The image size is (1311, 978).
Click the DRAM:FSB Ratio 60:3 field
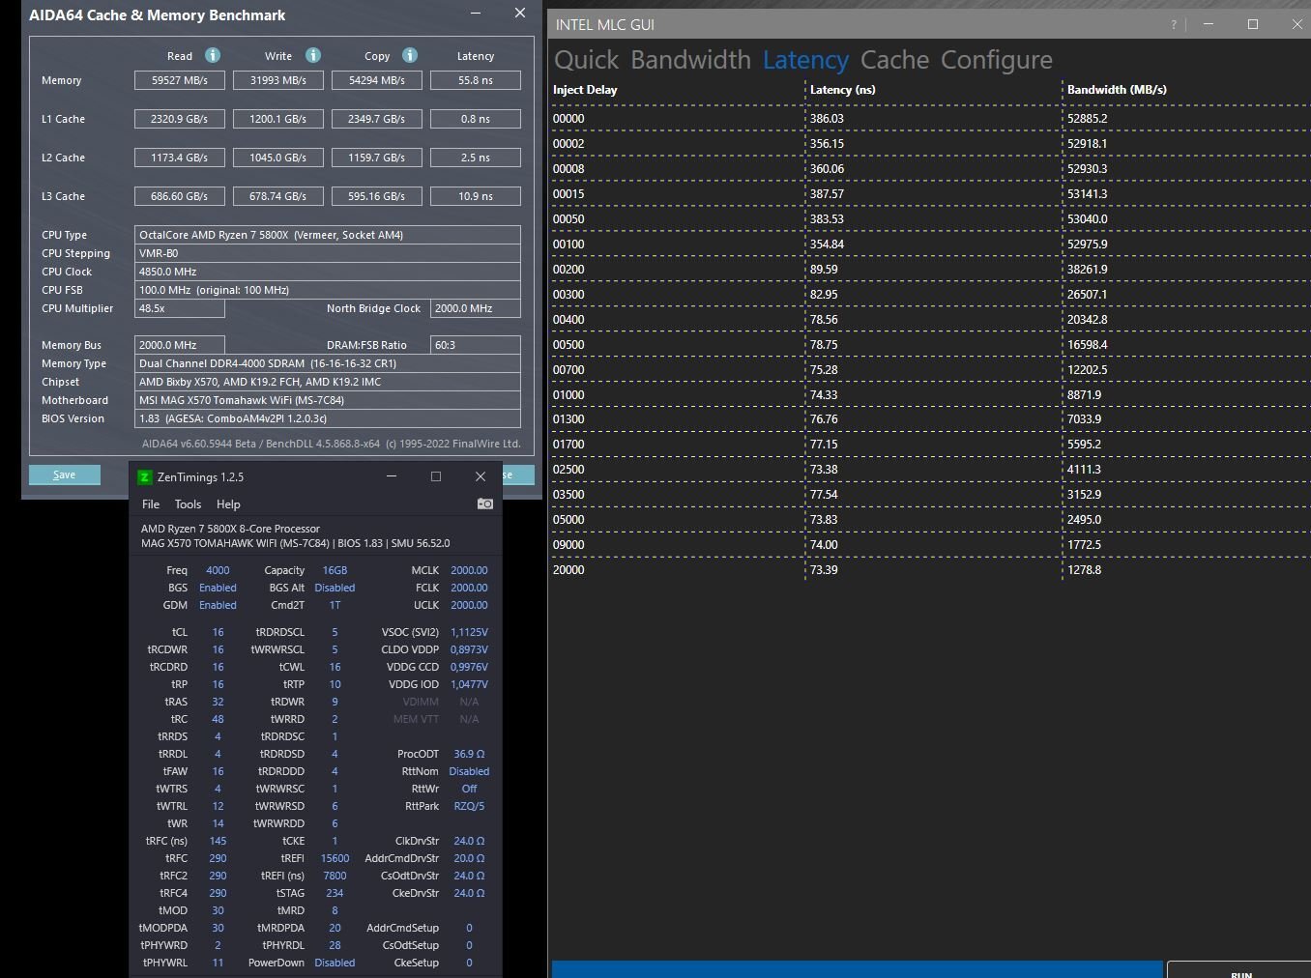tap(476, 345)
